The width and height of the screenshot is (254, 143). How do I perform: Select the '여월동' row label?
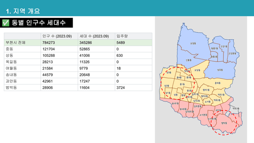tap(12, 68)
